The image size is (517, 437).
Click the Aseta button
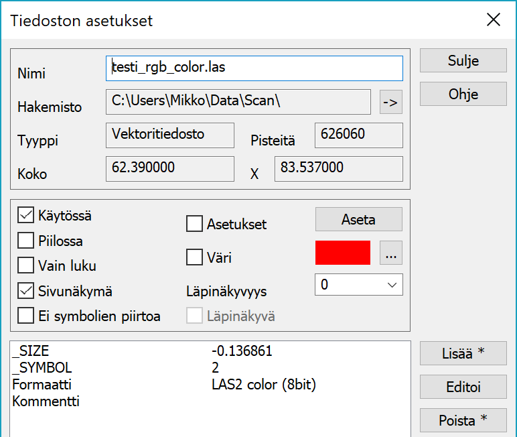[358, 219]
